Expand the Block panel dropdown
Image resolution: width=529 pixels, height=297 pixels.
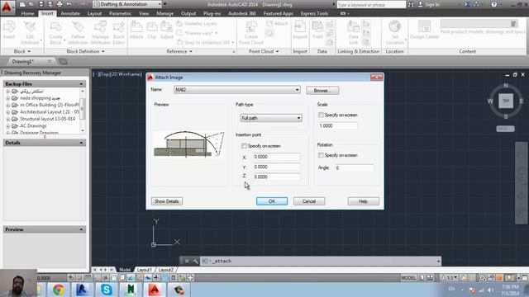tap(22, 51)
